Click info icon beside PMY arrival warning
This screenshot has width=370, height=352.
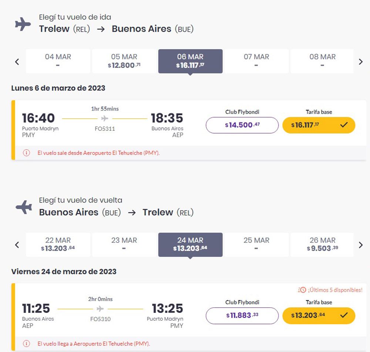(26, 344)
